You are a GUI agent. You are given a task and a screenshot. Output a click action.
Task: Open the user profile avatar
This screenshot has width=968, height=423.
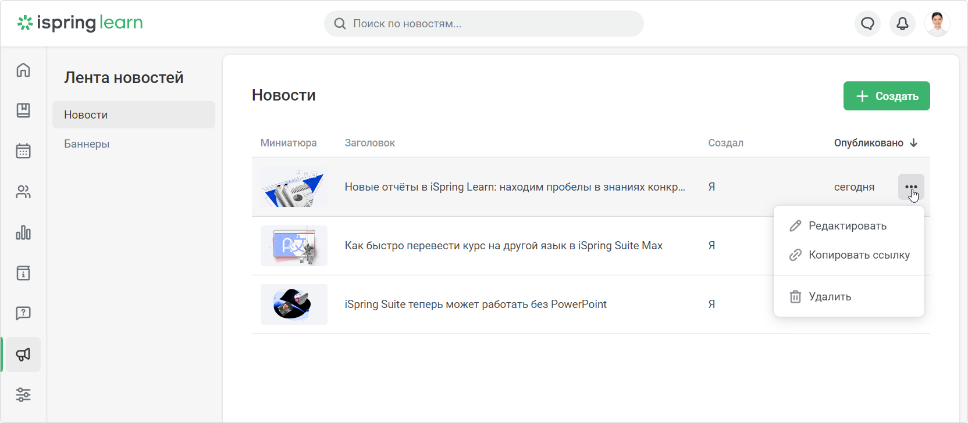click(x=937, y=24)
